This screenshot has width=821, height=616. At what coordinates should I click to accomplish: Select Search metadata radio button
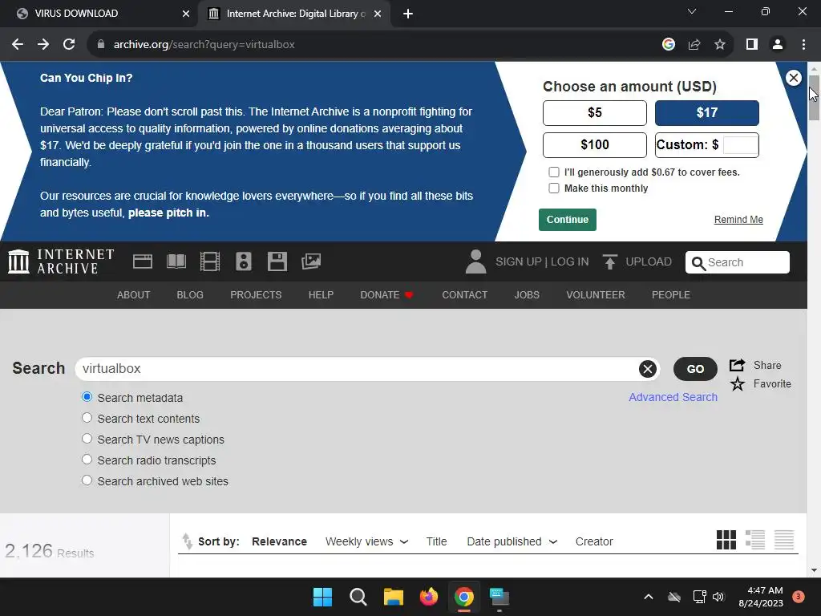[87, 397]
